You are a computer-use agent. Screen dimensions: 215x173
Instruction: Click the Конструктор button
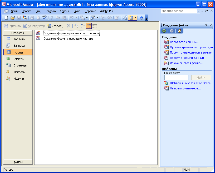click(34, 26)
